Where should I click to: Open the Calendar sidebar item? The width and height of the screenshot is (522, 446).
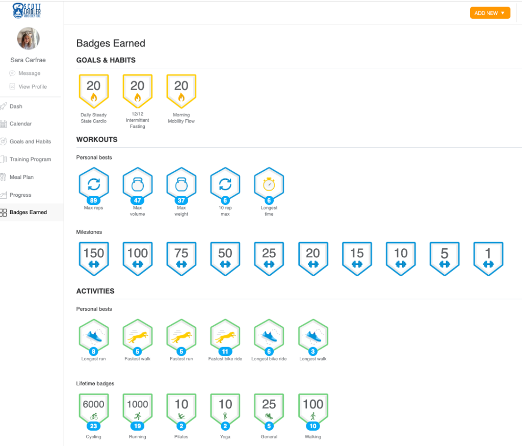(x=20, y=124)
